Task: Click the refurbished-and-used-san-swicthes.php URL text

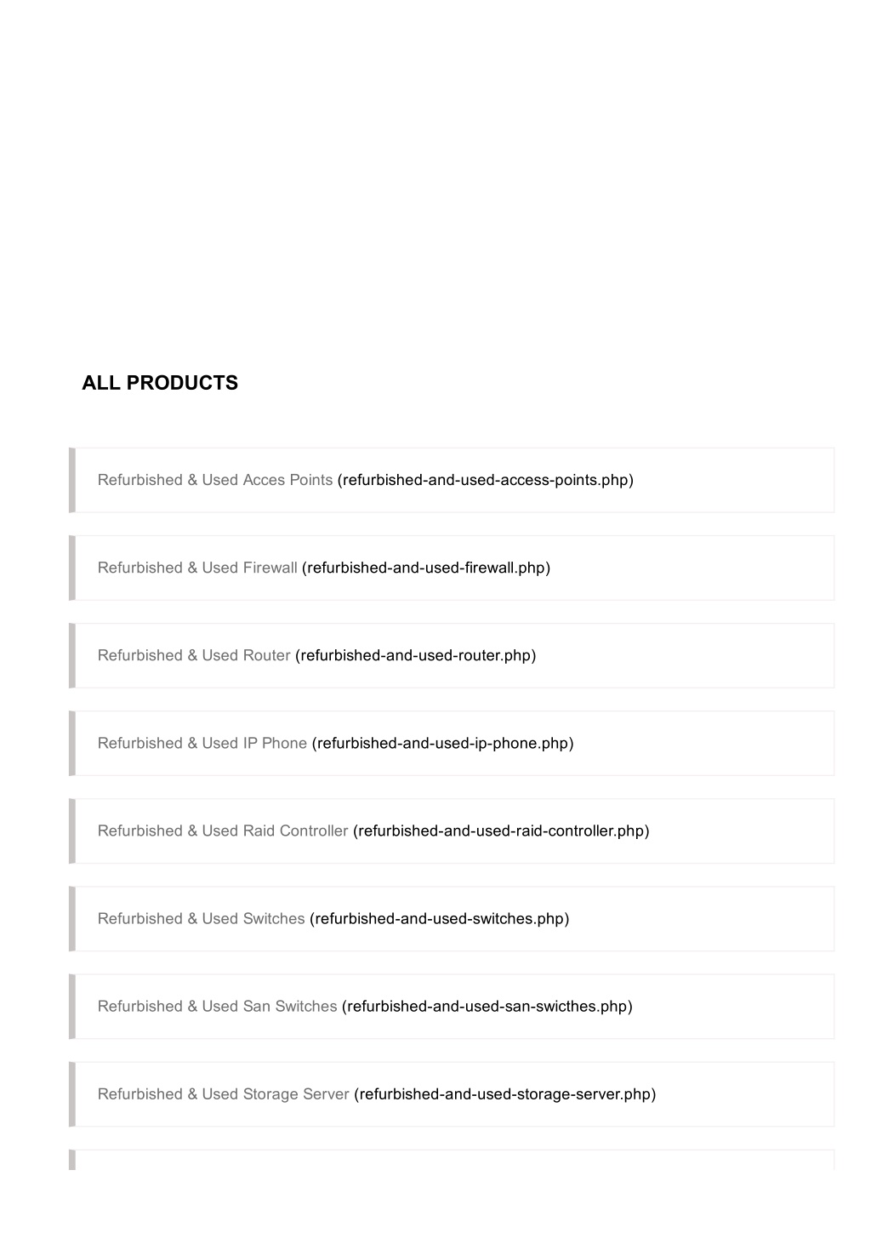Action: (x=487, y=1006)
